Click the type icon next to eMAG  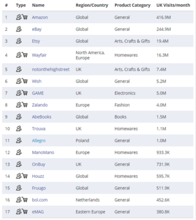[22, 212]
